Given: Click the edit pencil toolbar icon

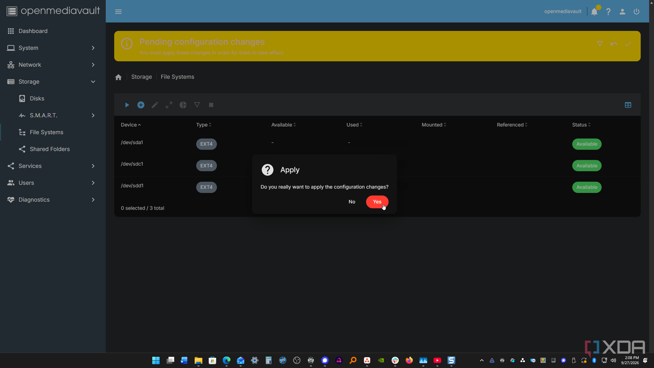Looking at the screenshot, I should click(155, 105).
